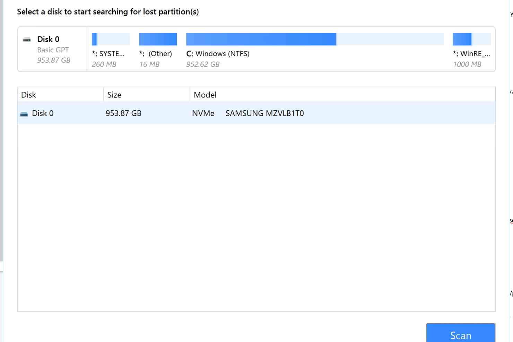Click the 1000 MB partition size text
This screenshot has width=513, height=342.
(x=467, y=64)
